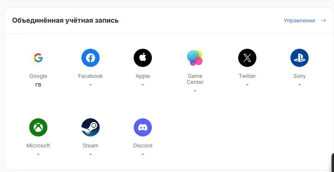The image size is (334, 172).
Task: Open the Управление link
Action: tap(300, 20)
